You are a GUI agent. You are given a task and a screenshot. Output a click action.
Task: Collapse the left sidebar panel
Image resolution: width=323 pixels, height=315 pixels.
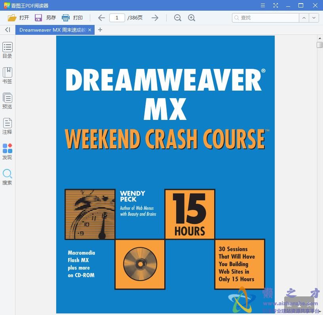(x=7, y=30)
